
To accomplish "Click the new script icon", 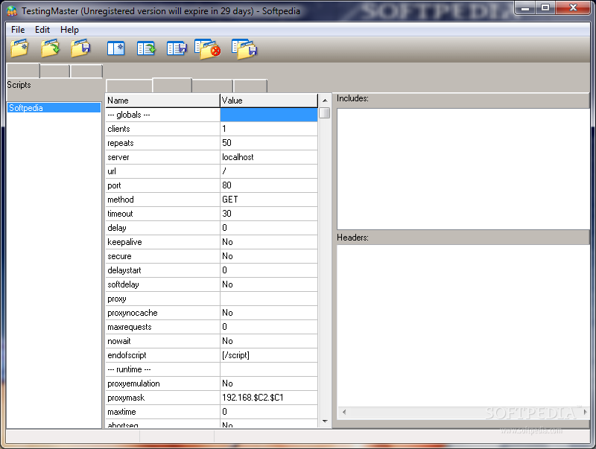I will pyautogui.click(x=116, y=48).
